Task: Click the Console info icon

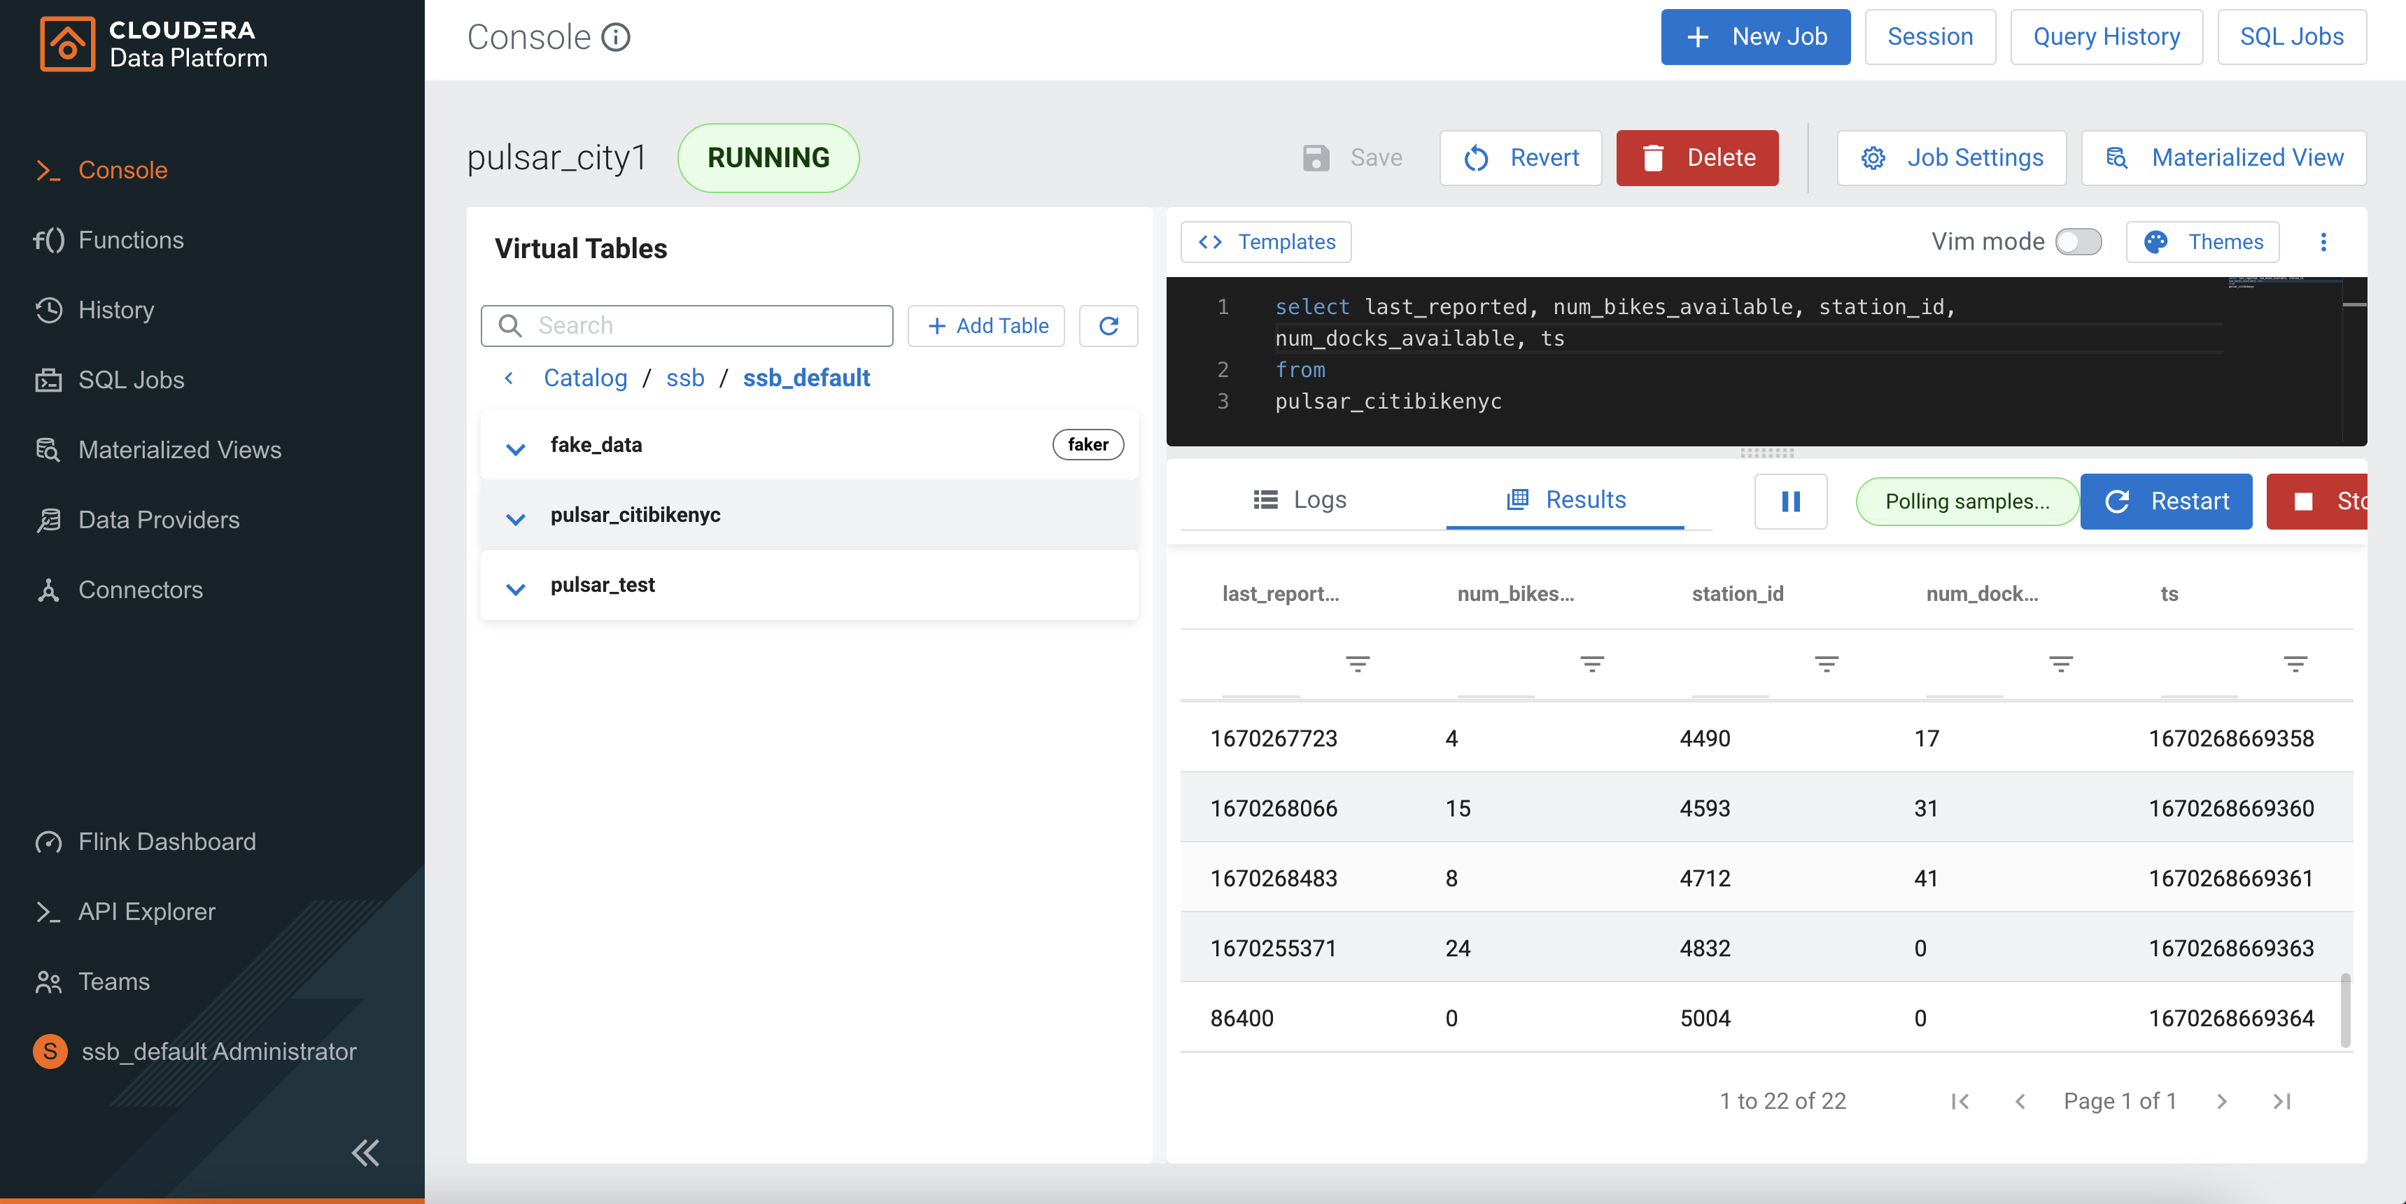Action: point(616,37)
